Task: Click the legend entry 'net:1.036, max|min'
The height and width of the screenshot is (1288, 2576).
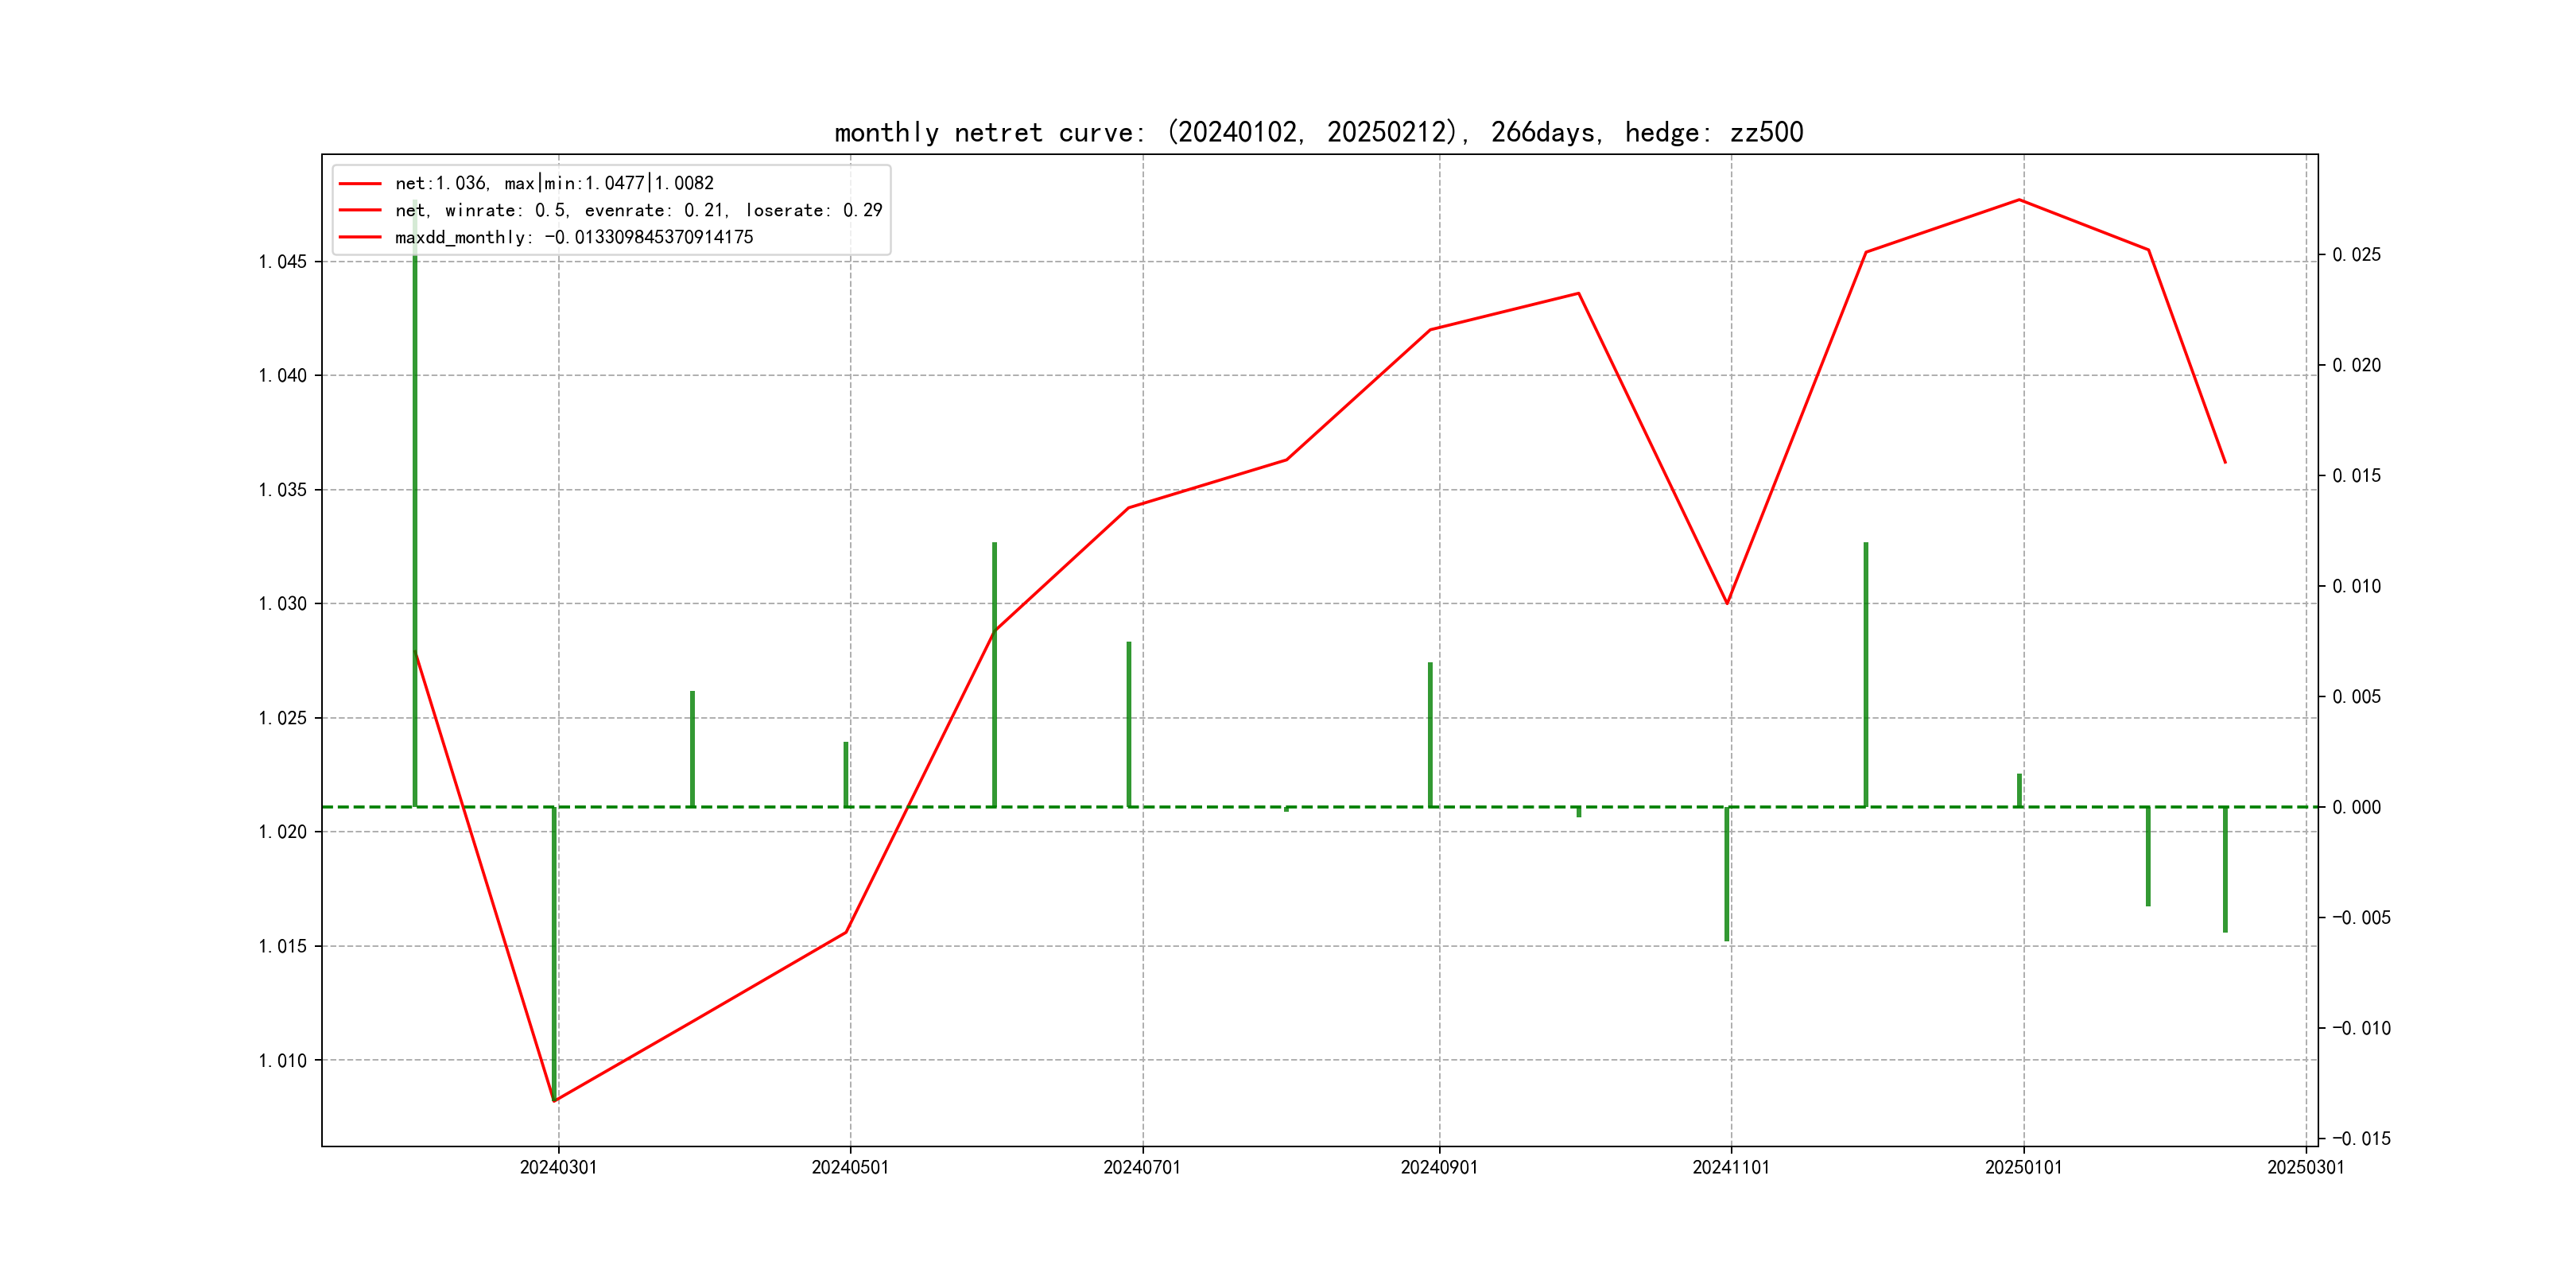Action: (554, 183)
